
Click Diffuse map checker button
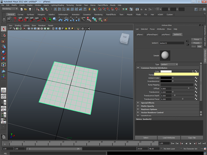196,88
